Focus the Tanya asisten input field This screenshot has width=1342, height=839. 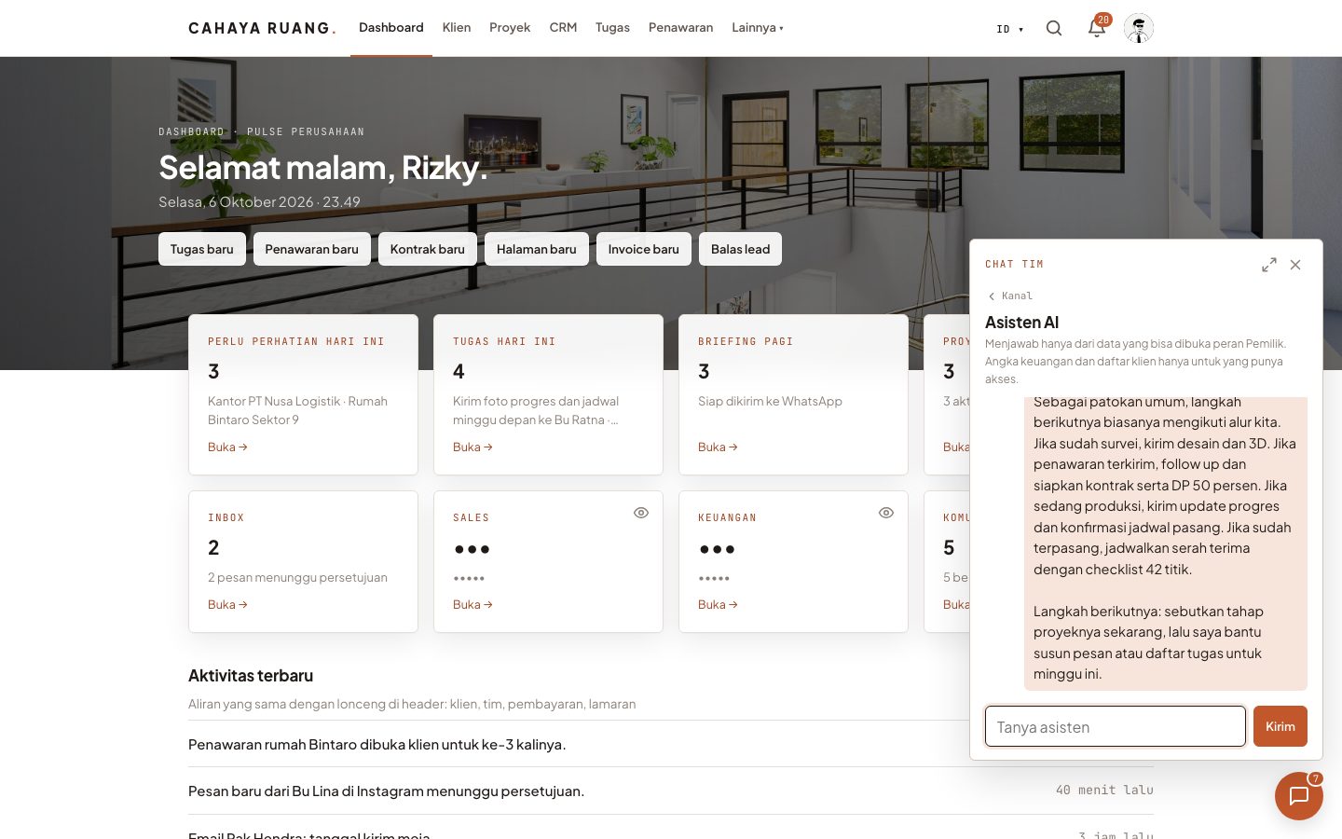(1116, 726)
